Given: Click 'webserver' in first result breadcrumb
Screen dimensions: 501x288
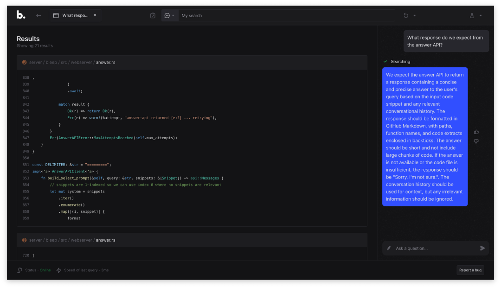Looking at the screenshot, I should click(x=82, y=62).
